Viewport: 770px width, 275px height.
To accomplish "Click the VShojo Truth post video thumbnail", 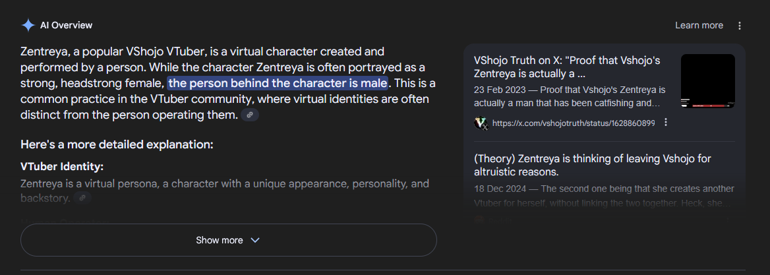I will (x=707, y=80).
